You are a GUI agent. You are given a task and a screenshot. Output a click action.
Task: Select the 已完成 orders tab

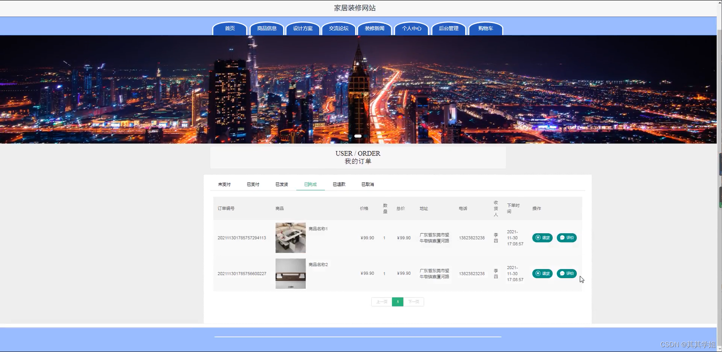310,184
